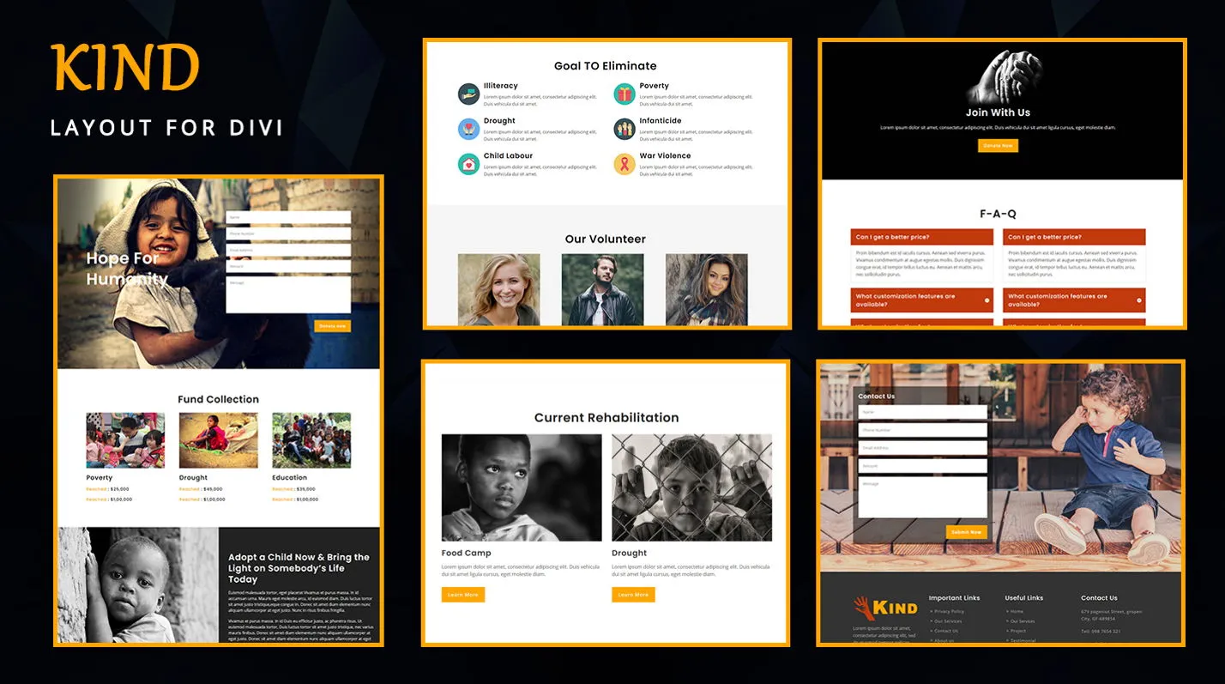
Task: Click the 'Donate now' button in the hero form
Action: [x=332, y=326]
